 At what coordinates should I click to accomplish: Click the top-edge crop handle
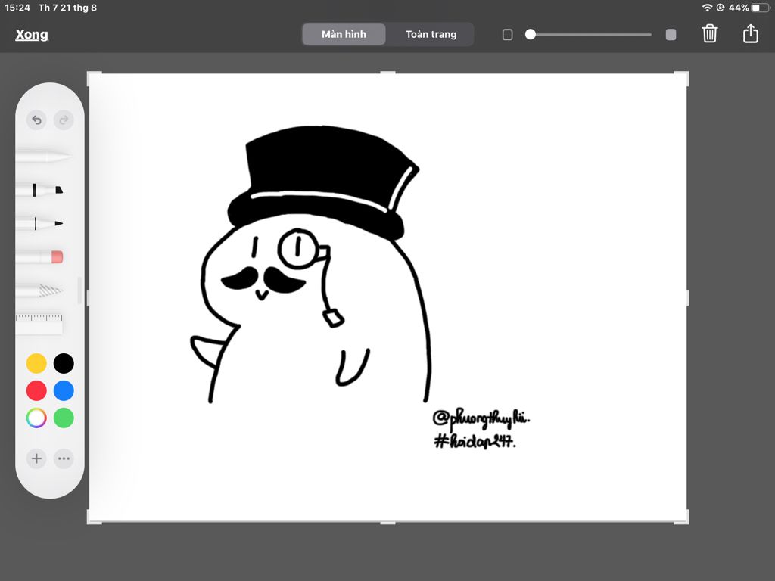click(387, 73)
